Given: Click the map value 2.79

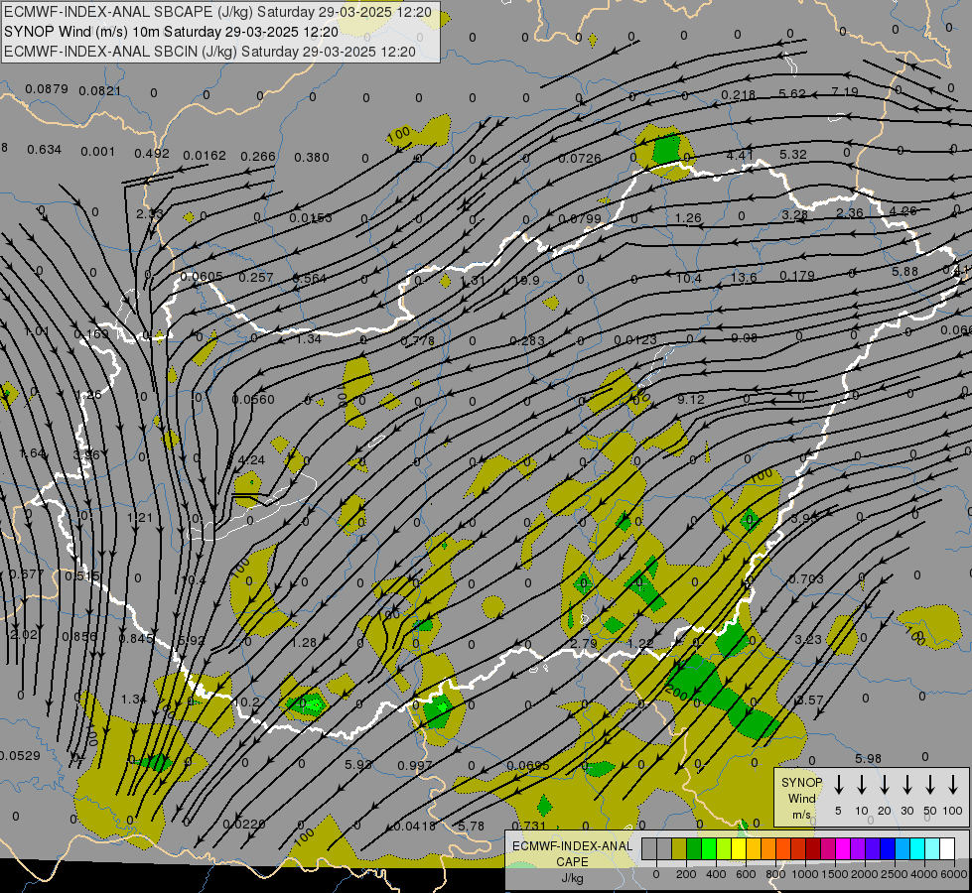Looking at the screenshot, I should (584, 643).
